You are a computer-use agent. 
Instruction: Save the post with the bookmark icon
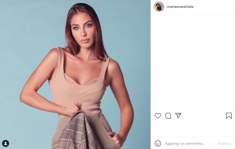tap(229, 116)
